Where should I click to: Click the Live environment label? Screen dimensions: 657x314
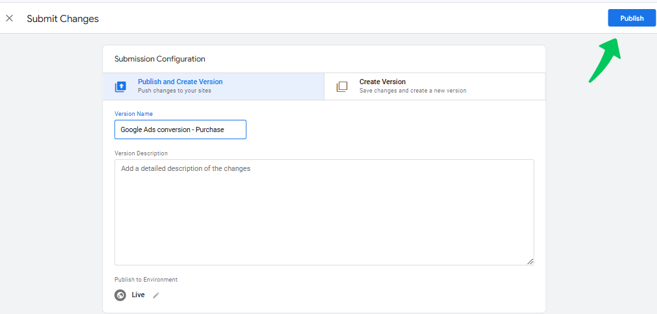(138, 295)
